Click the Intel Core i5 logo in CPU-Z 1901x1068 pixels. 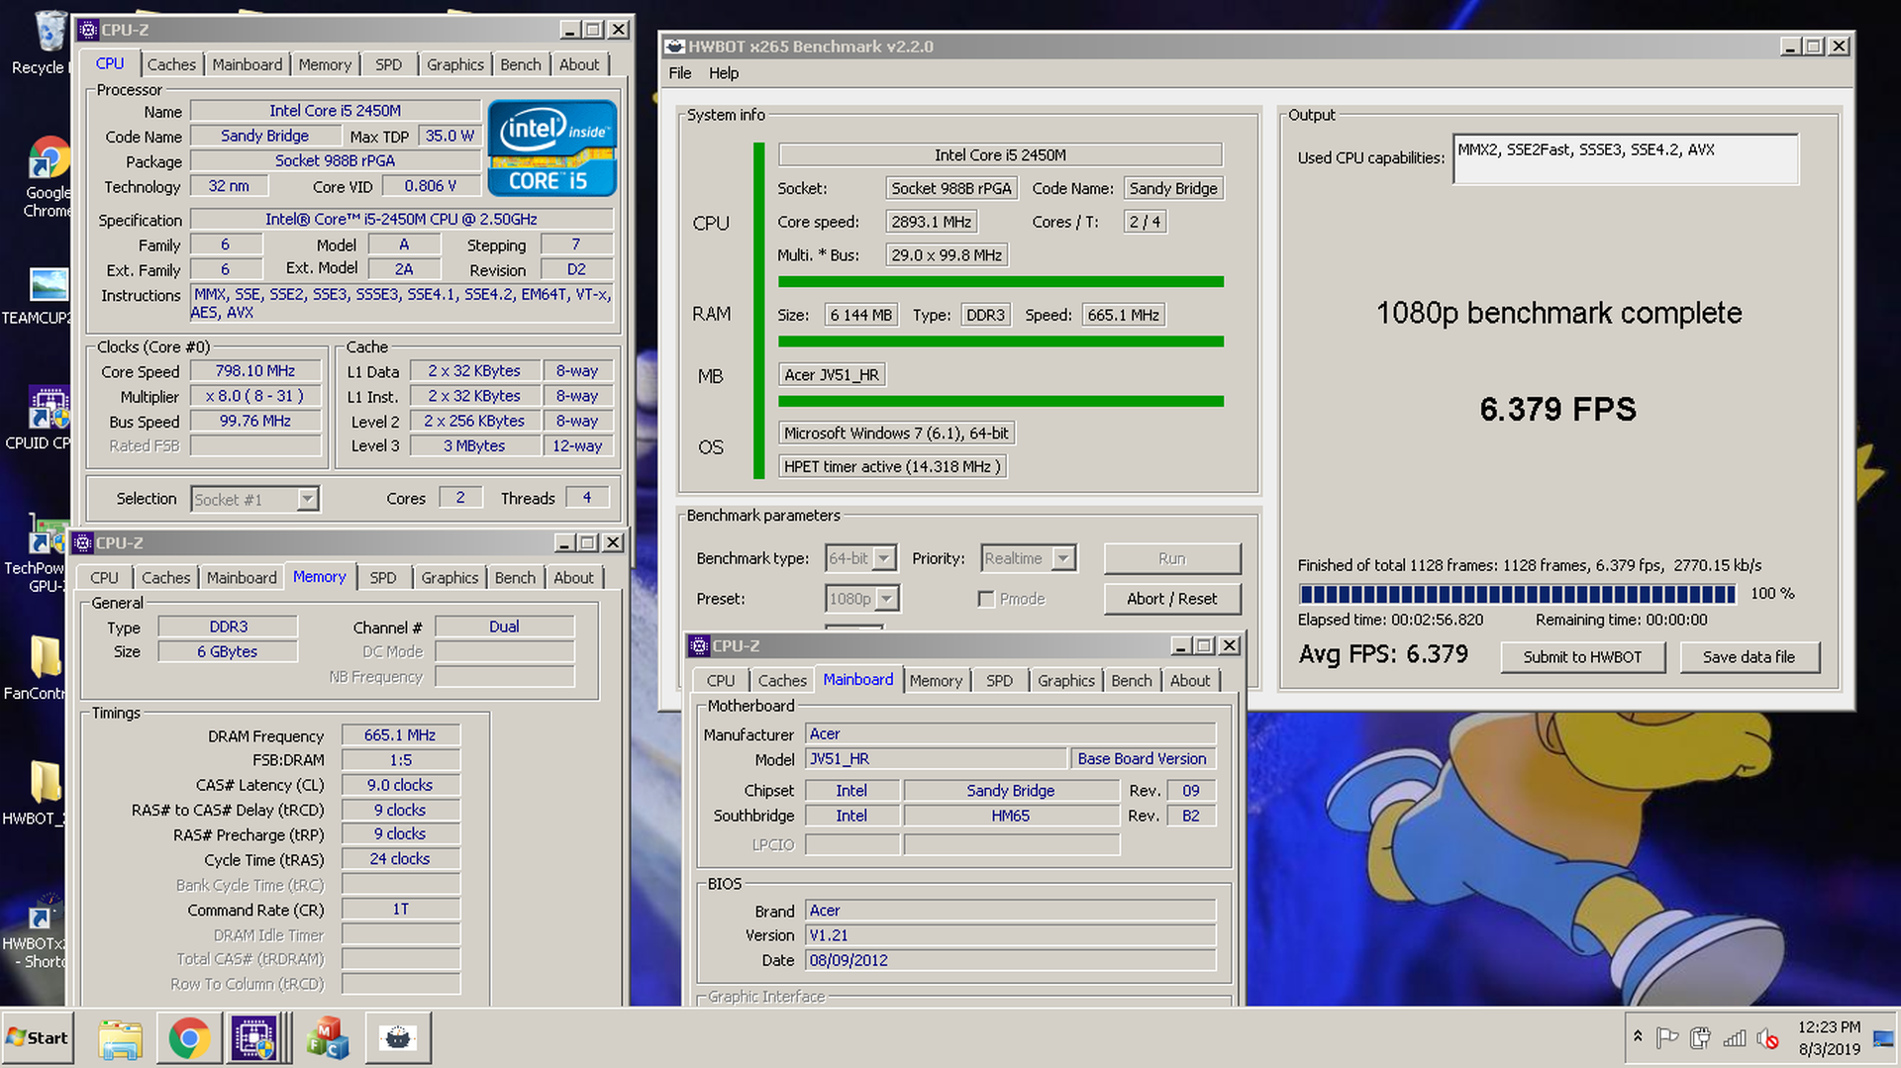click(x=551, y=147)
